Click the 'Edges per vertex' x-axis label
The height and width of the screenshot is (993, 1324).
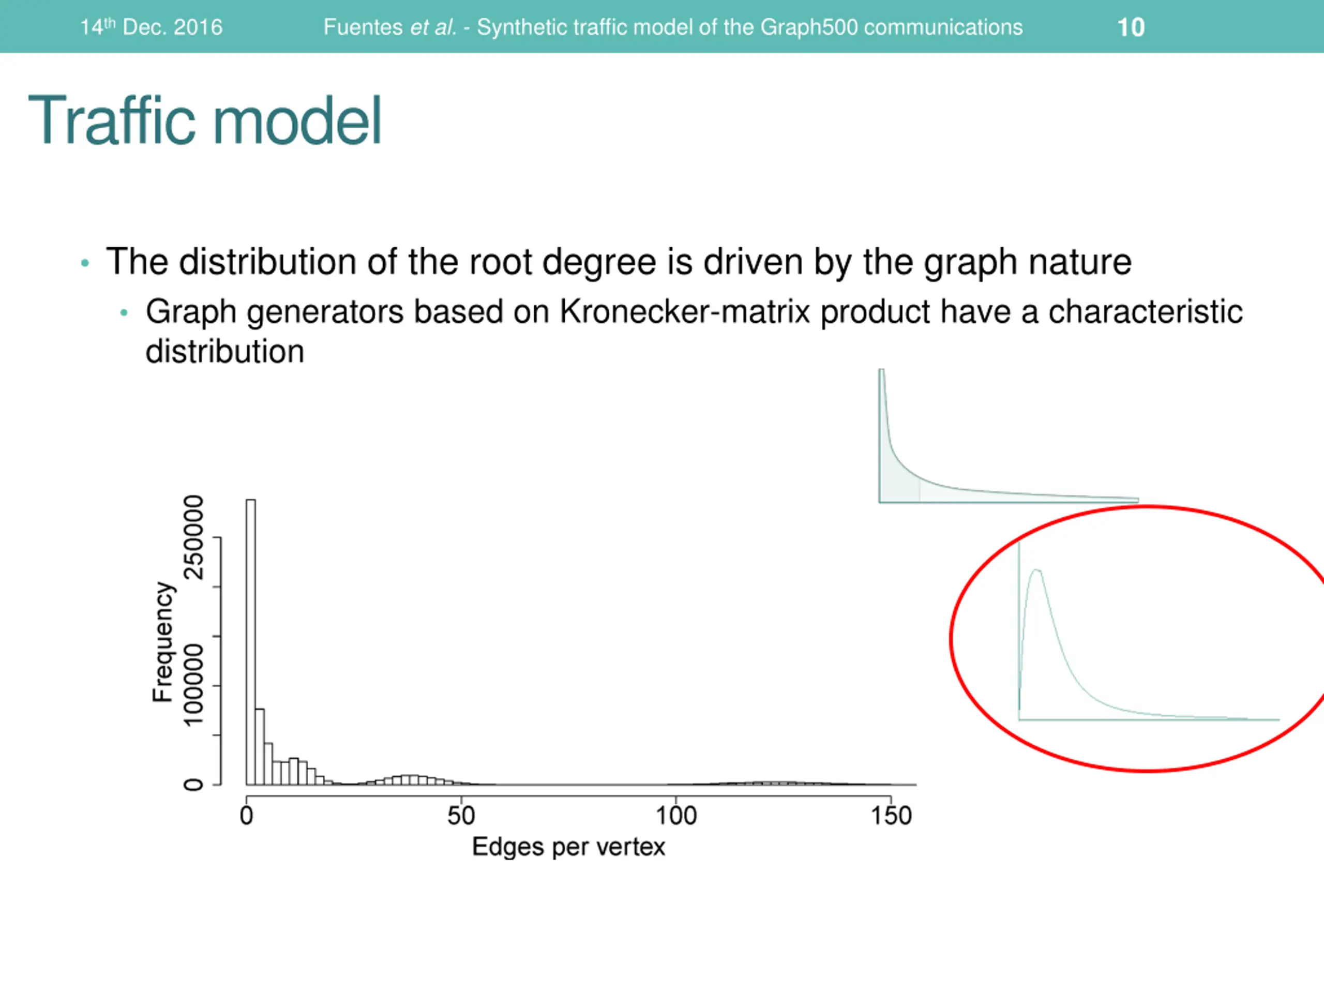[x=568, y=848]
